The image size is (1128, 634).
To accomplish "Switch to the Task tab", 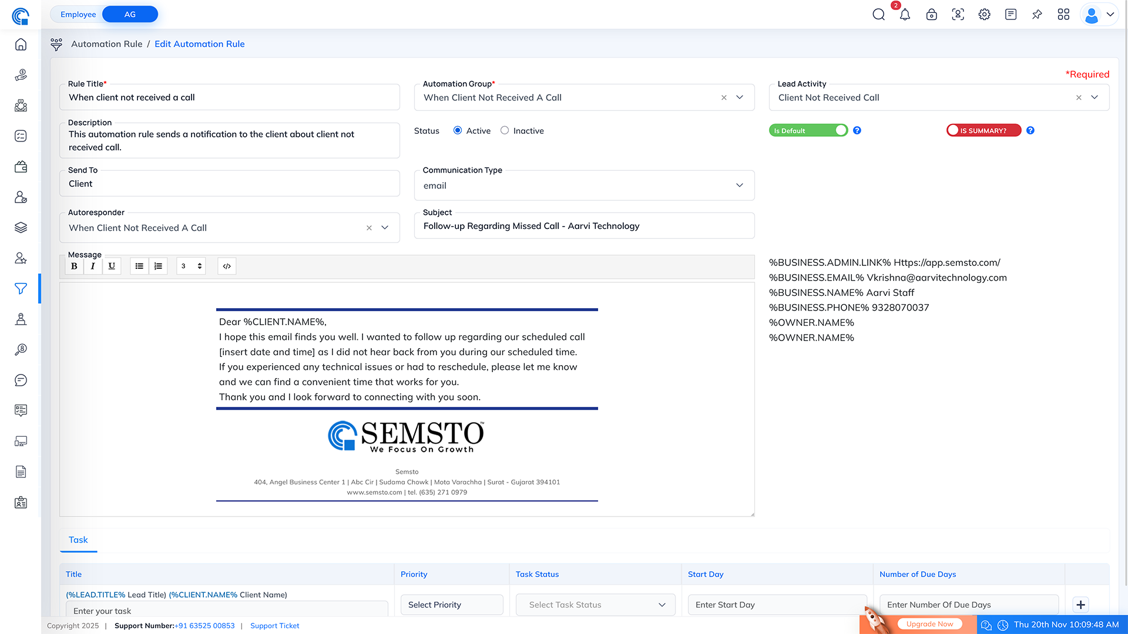I will (x=78, y=539).
